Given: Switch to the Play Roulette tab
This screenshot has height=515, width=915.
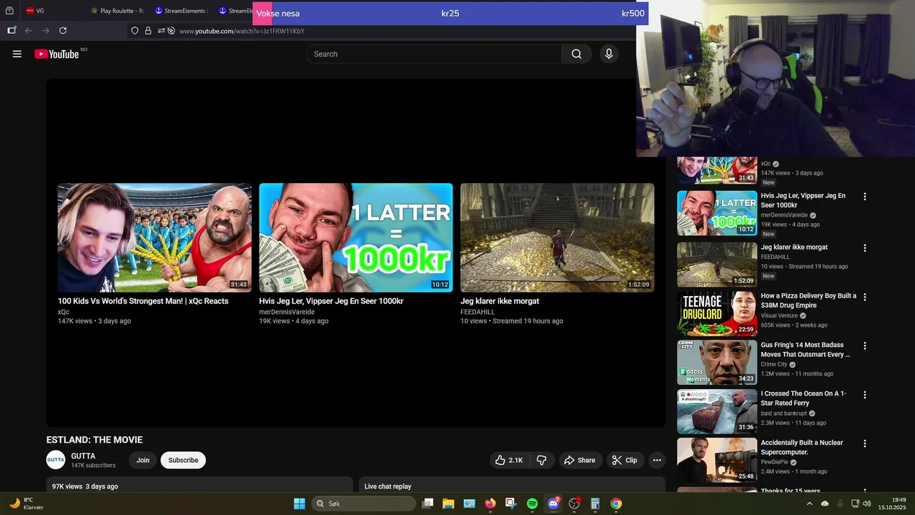Looking at the screenshot, I should tap(117, 11).
